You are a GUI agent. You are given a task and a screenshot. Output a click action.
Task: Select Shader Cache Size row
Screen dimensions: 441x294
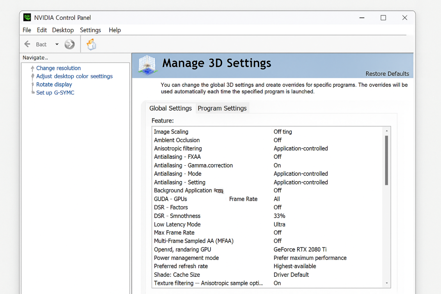[267, 275]
